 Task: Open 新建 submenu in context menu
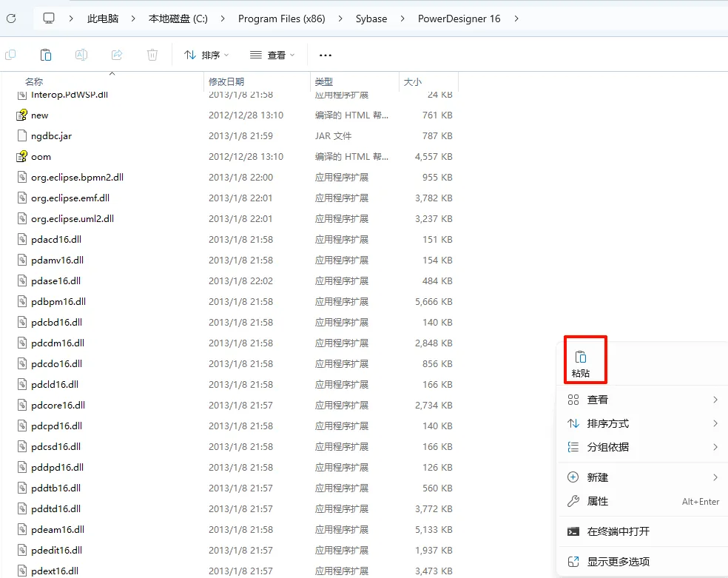[x=643, y=477]
